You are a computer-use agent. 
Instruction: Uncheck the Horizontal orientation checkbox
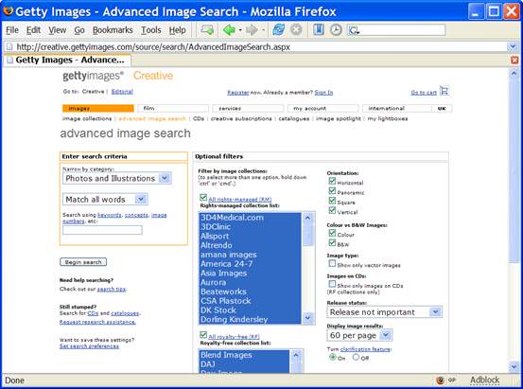tap(332, 181)
